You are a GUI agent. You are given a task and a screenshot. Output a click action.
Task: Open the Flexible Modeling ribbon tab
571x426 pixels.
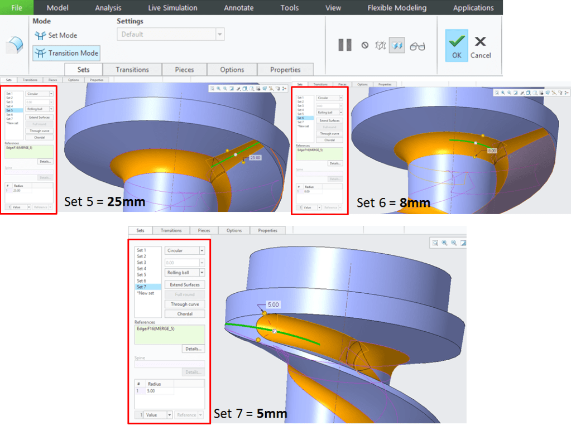point(397,8)
